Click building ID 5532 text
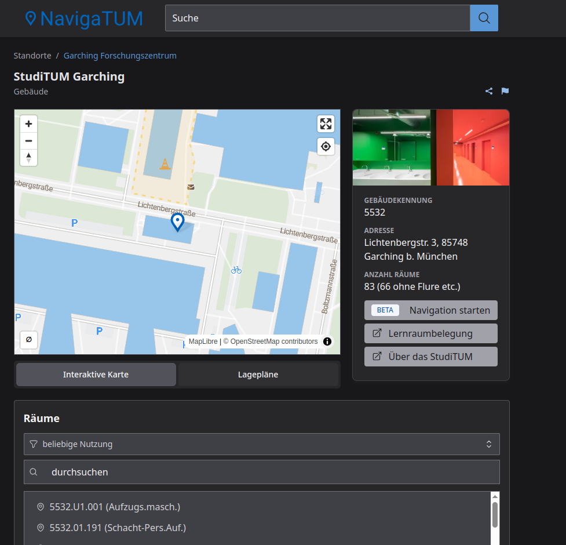The width and height of the screenshot is (566, 545). pyautogui.click(x=375, y=212)
